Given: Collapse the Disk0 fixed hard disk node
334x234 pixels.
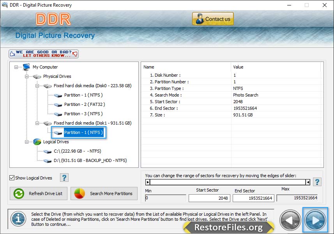Looking at the screenshot, I should point(37,86).
